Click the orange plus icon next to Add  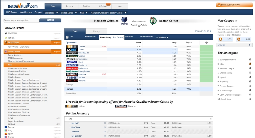[x=239, y=39]
